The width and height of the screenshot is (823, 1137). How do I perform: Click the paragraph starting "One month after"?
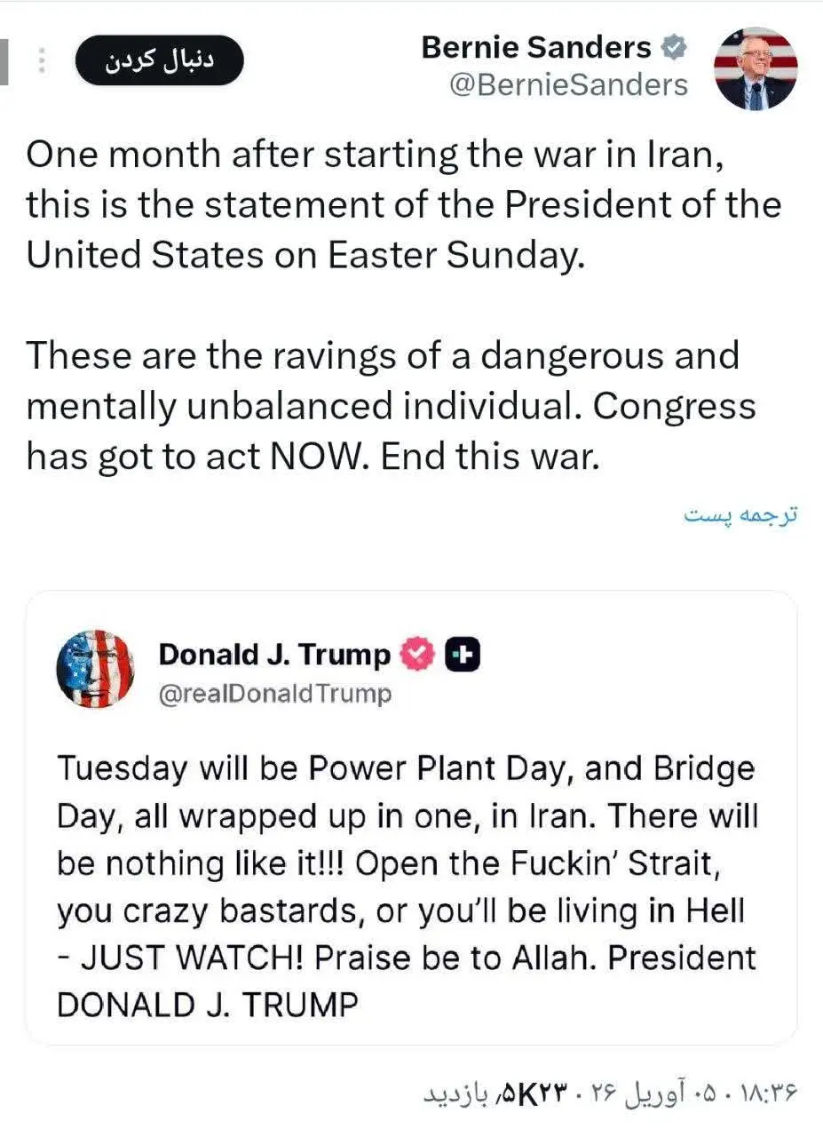click(404, 204)
